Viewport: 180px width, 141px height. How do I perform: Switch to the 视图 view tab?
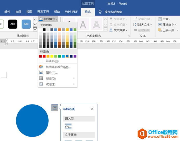tap(29, 12)
